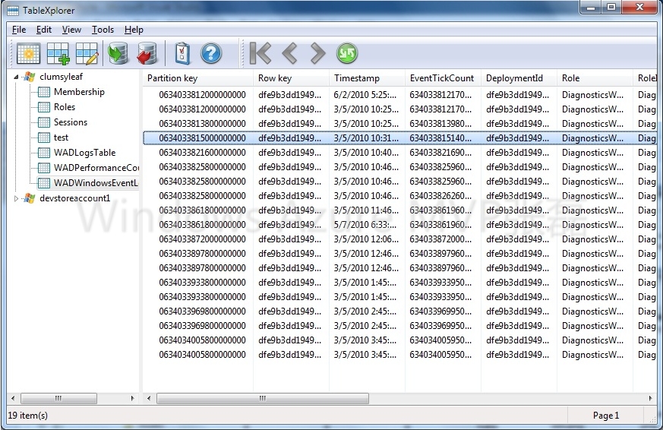Viewport: 663px width, 430px height.
Task: Click the export database red arrow icon
Action: [147, 53]
